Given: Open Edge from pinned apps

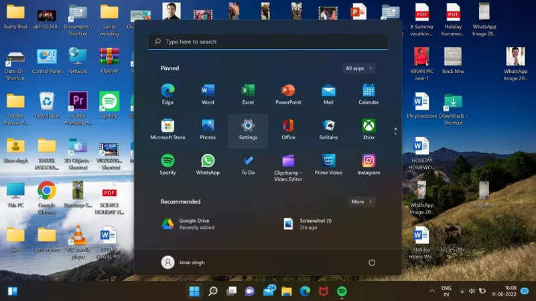Looking at the screenshot, I should click(167, 94).
